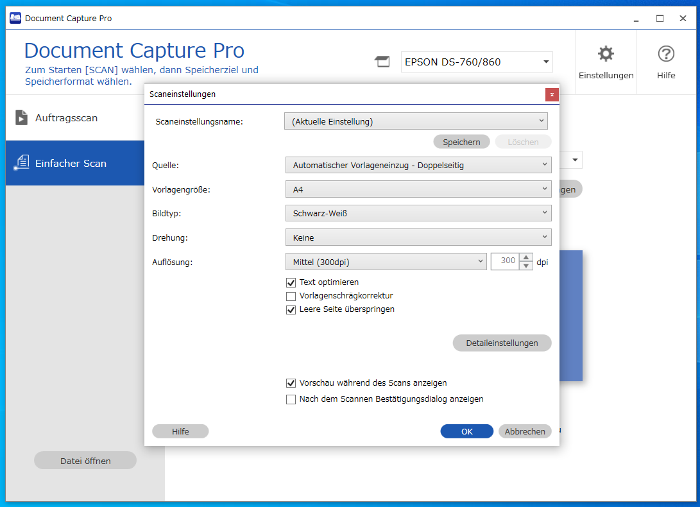
Task: Click the Einfacher Scan document icon
Action: (21, 163)
